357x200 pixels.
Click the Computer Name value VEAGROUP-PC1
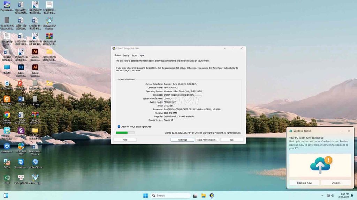pyautogui.click(x=171, y=88)
